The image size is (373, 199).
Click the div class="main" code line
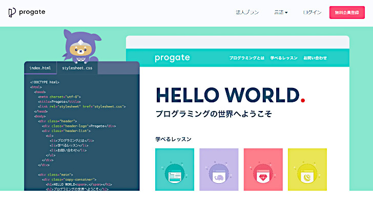(x=56, y=175)
